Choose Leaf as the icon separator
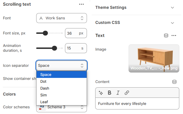 [62, 102]
